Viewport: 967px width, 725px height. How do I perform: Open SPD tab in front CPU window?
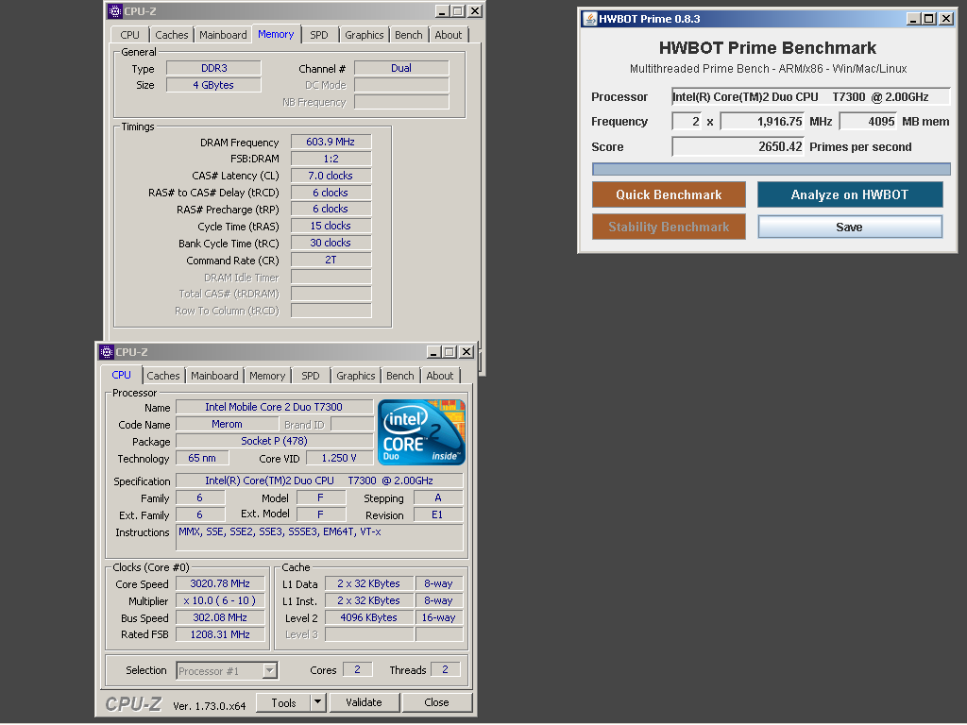(x=311, y=376)
